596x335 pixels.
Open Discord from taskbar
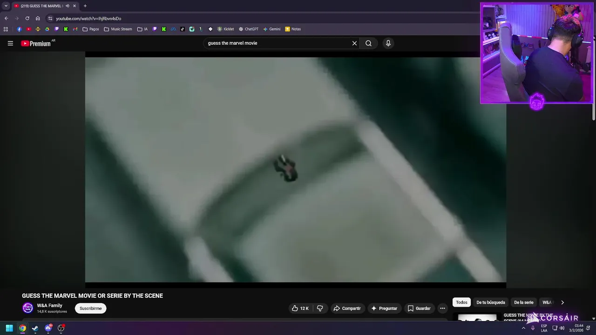pyautogui.click(x=48, y=328)
